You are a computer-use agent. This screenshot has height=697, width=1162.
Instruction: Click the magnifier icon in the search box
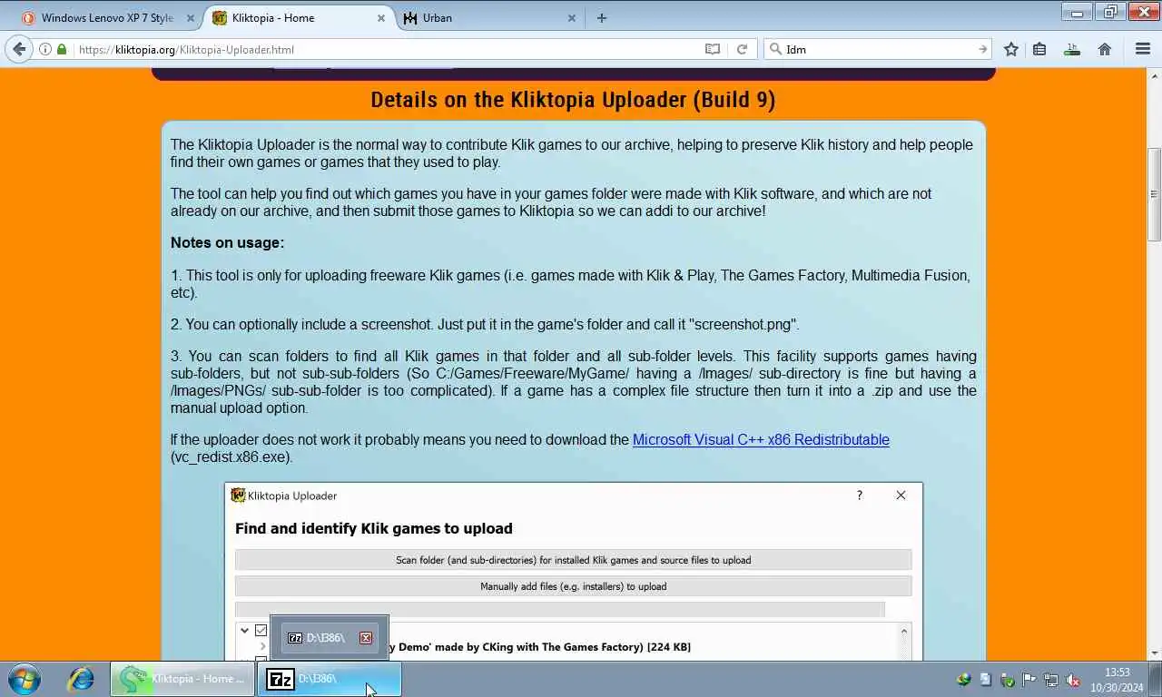click(775, 49)
